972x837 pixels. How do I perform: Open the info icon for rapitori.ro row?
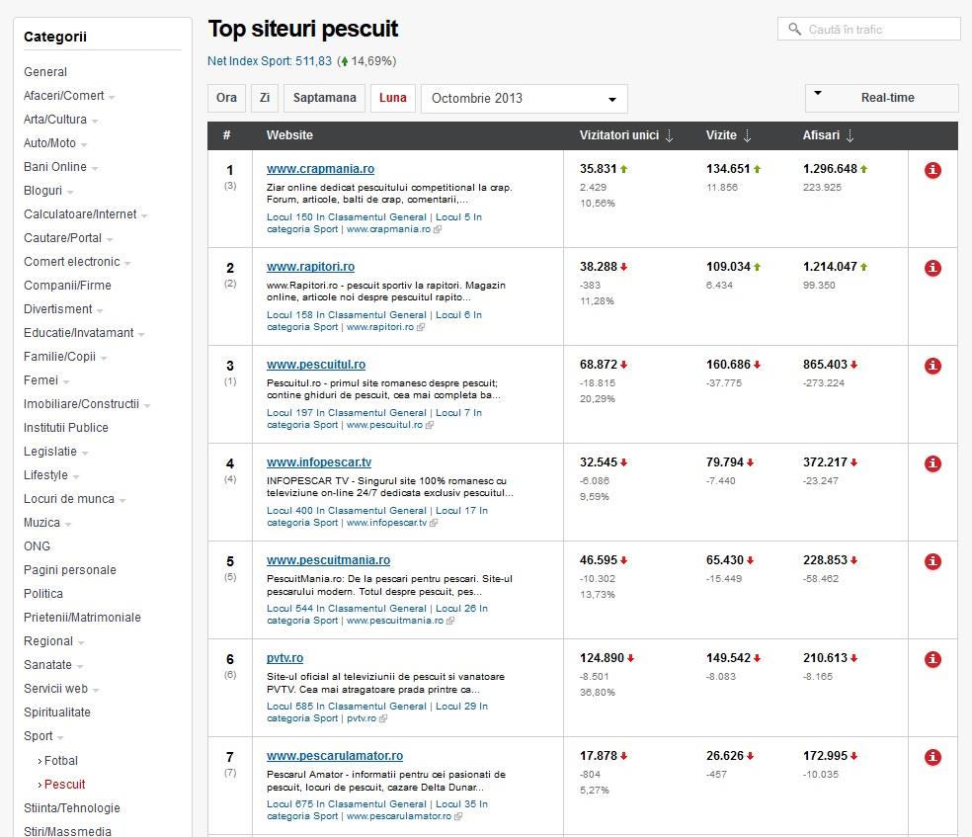pos(932,268)
